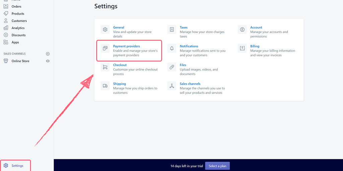Open the Payment providers link
Image resolution: width=343 pixels, height=171 pixels.
[x=126, y=46]
